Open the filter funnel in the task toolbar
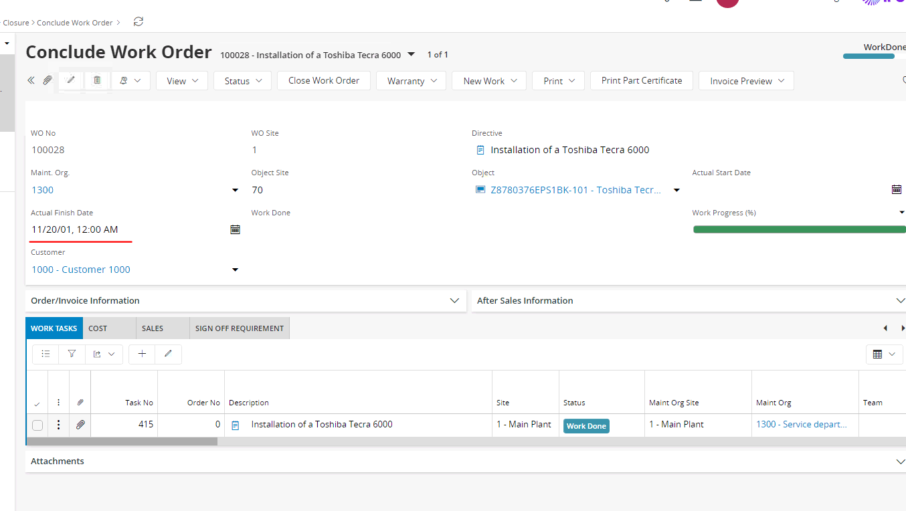906x511 pixels. [72, 354]
